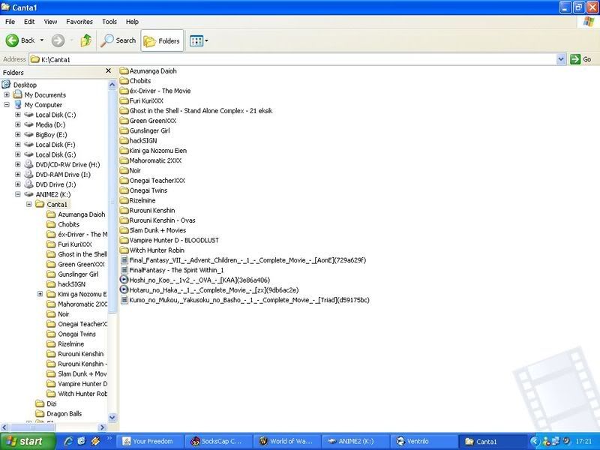Expand the BigBoy (E:) node

17,135
